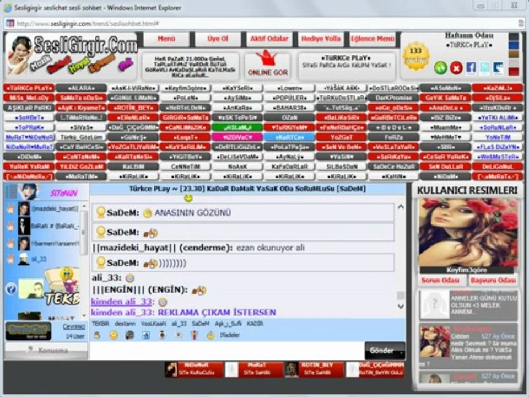Open the Menü tab
The image size is (529, 397).
pyautogui.click(x=166, y=39)
